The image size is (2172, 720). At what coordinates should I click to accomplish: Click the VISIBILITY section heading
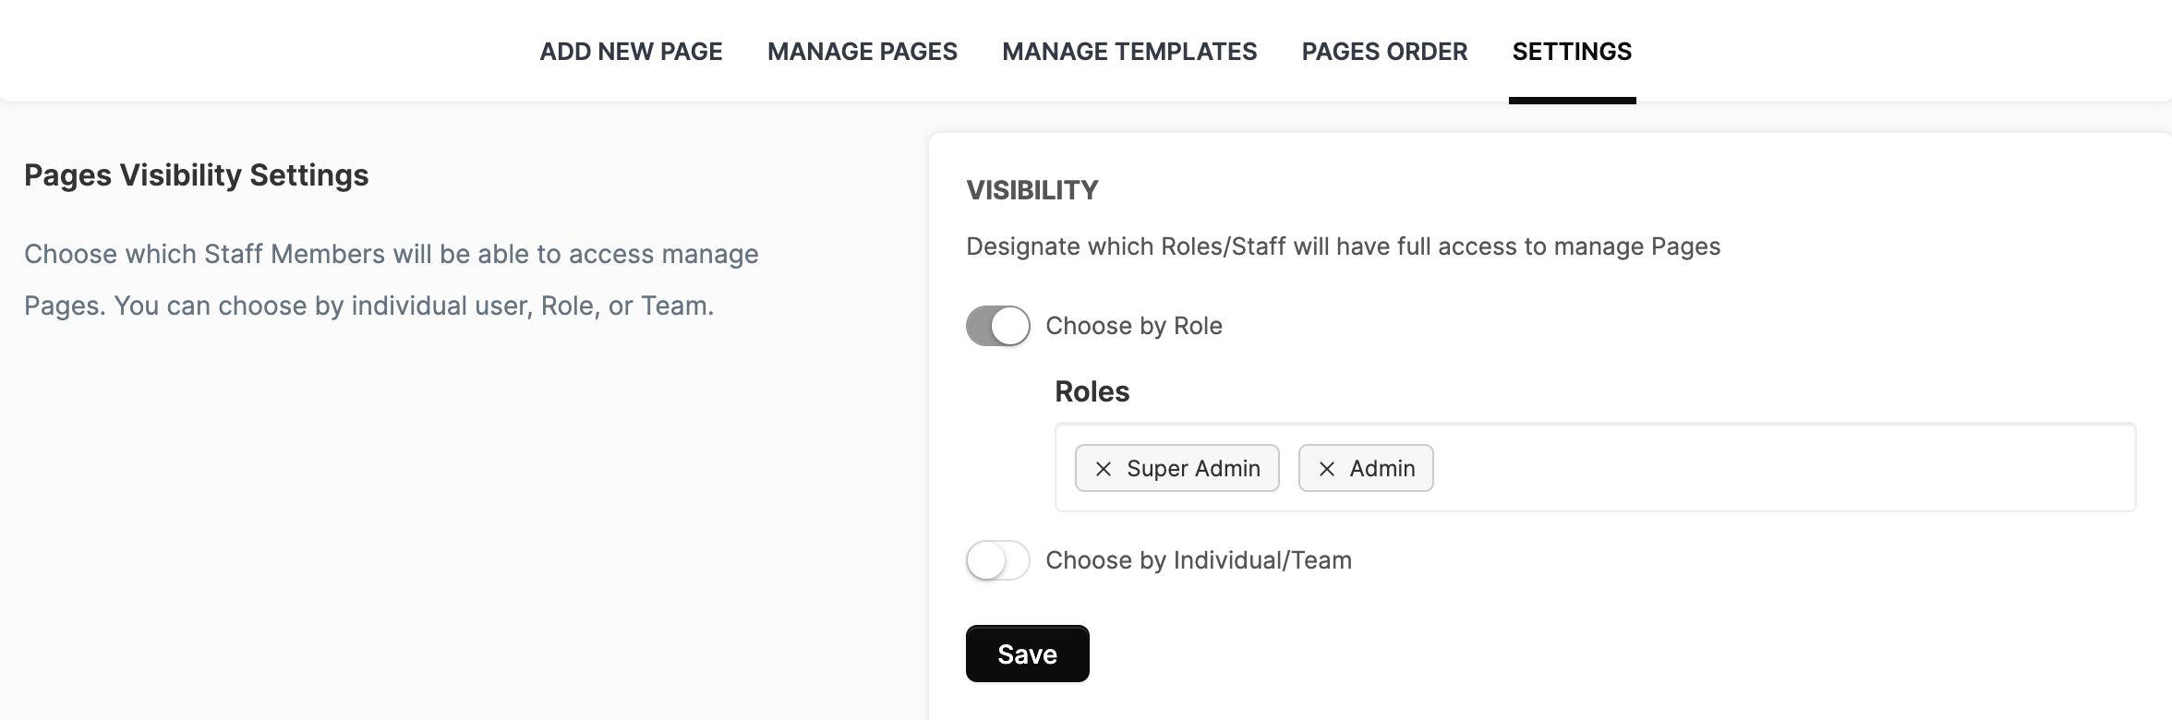(x=1032, y=190)
